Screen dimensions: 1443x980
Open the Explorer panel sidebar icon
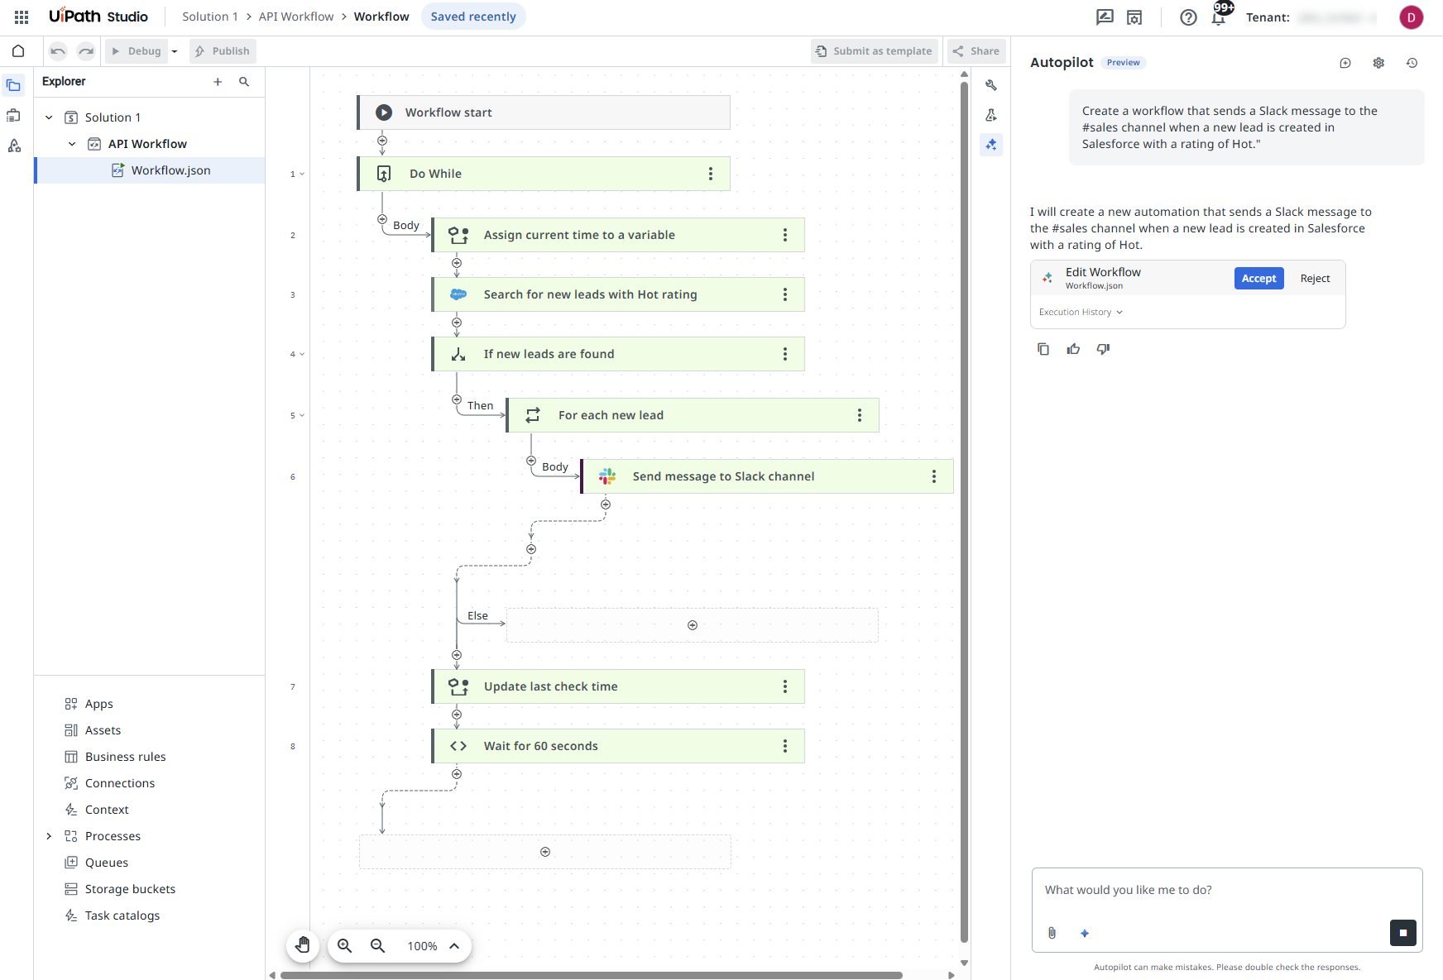click(x=14, y=85)
